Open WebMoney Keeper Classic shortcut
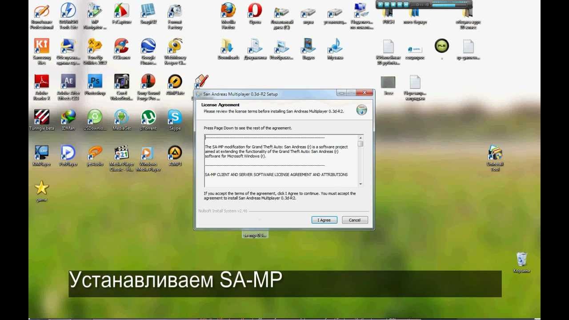The image size is (569, 320). pos(175,51)
